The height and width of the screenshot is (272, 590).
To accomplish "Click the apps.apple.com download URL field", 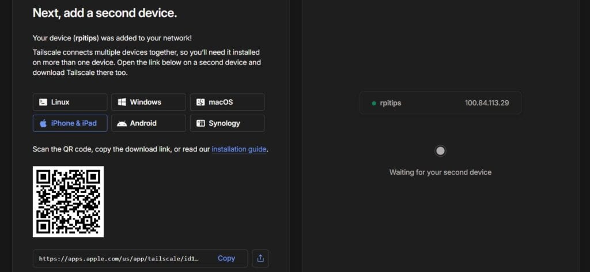I will click(119, 259).
